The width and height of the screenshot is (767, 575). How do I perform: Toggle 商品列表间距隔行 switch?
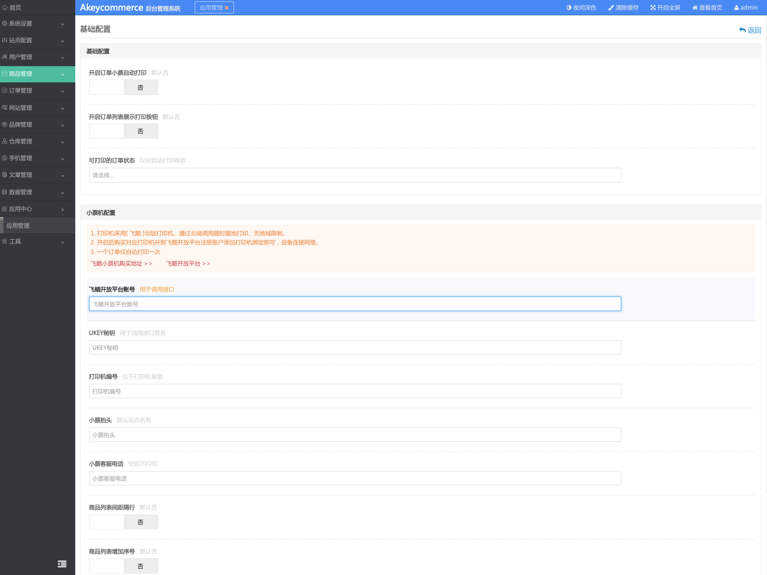click(124, 522)
